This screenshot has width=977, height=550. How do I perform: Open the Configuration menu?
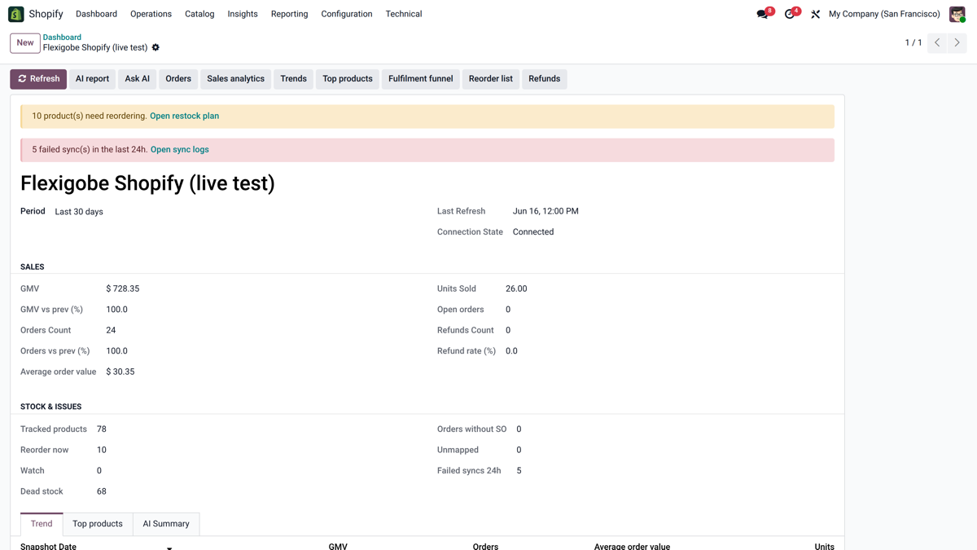point(347,14)
